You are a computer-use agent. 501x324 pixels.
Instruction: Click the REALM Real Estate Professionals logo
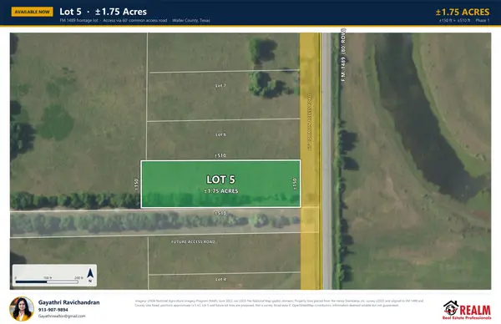point(467,310)
